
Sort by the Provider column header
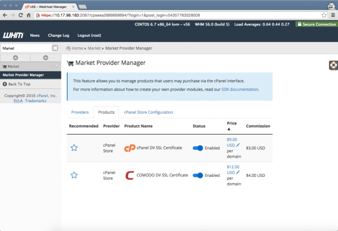111,126
